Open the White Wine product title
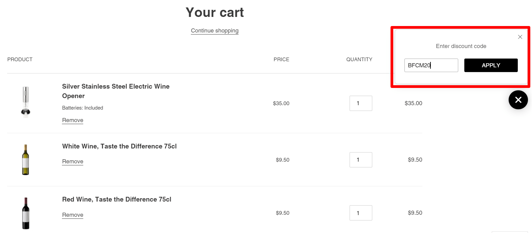 pyautogui.click(x=119, y=146)
